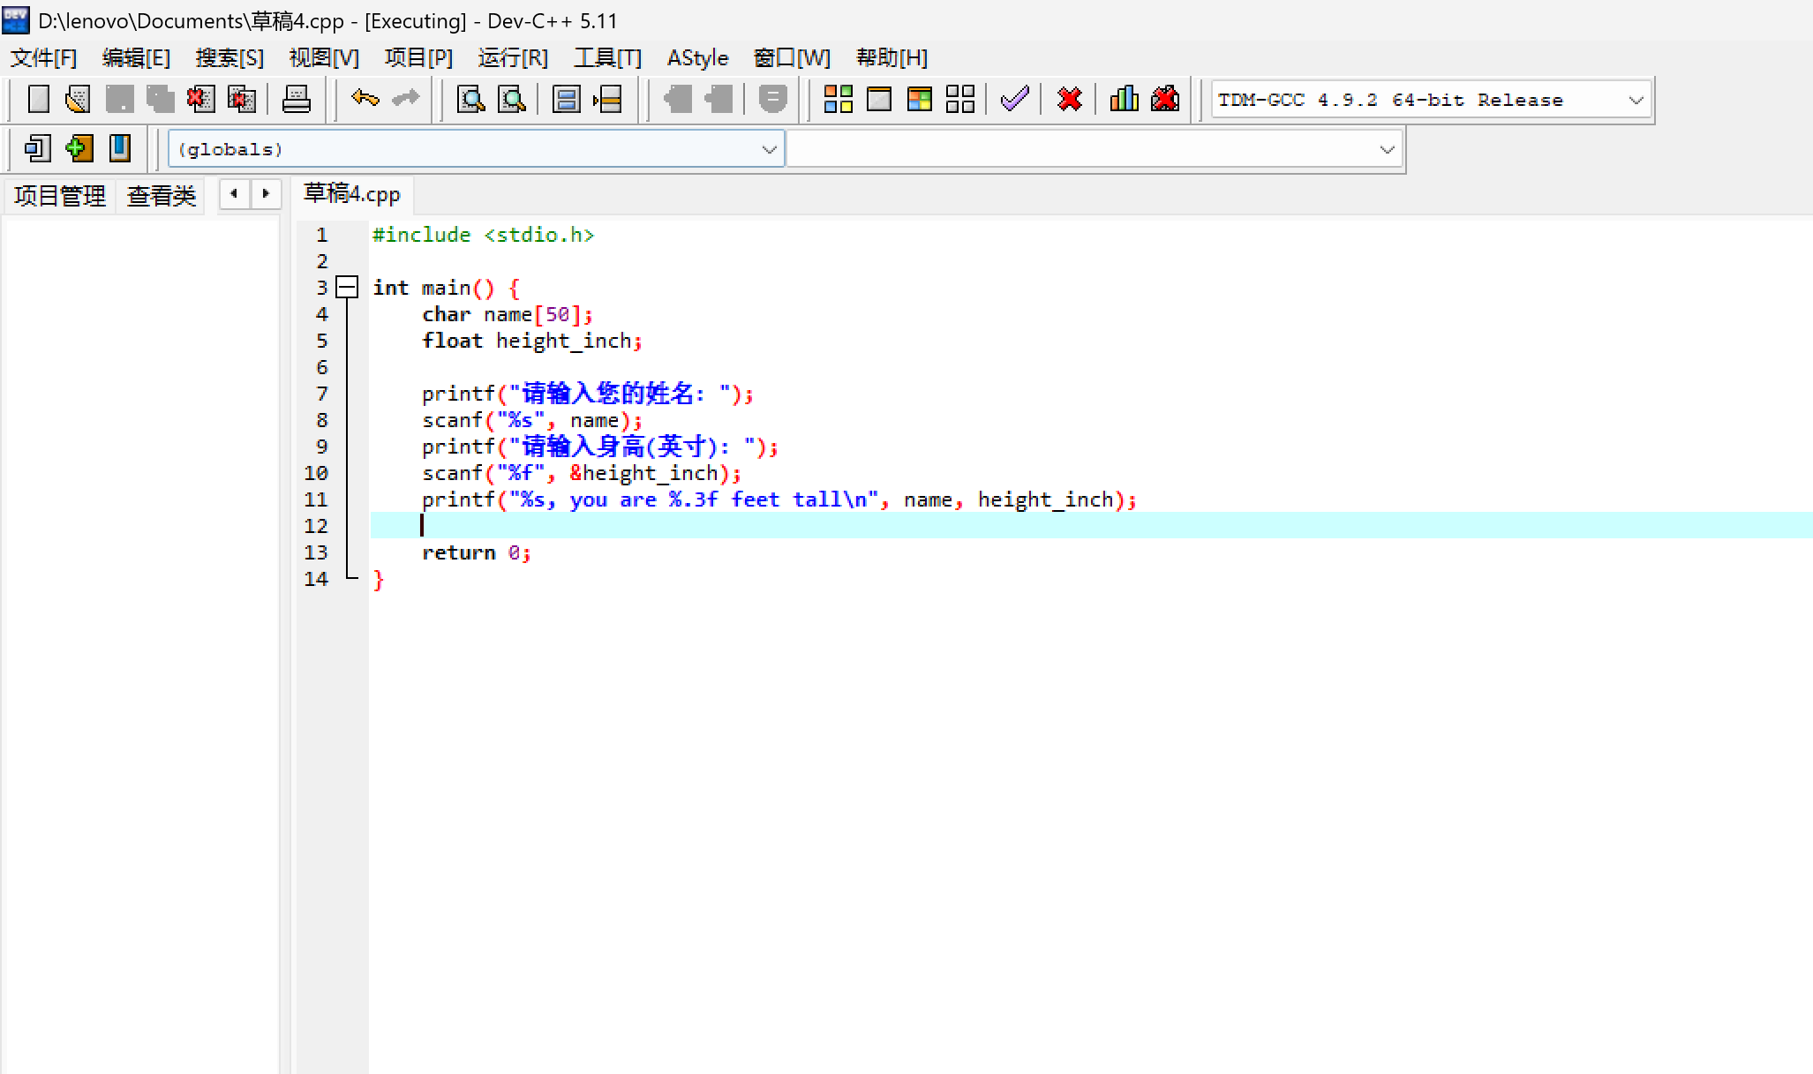This screenshot has width=1813, height=1074.
Task: Collapse the main function fold marker
Action: point(348,288)
